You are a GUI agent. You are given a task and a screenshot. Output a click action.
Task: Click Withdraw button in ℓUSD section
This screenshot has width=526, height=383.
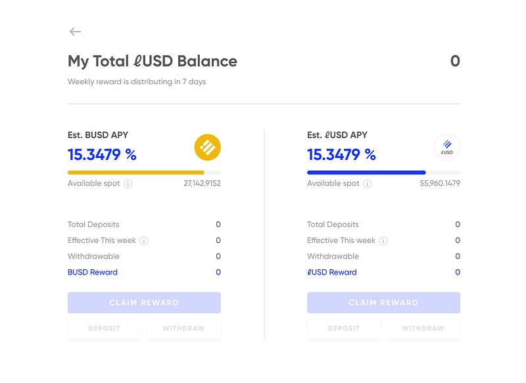423,328
